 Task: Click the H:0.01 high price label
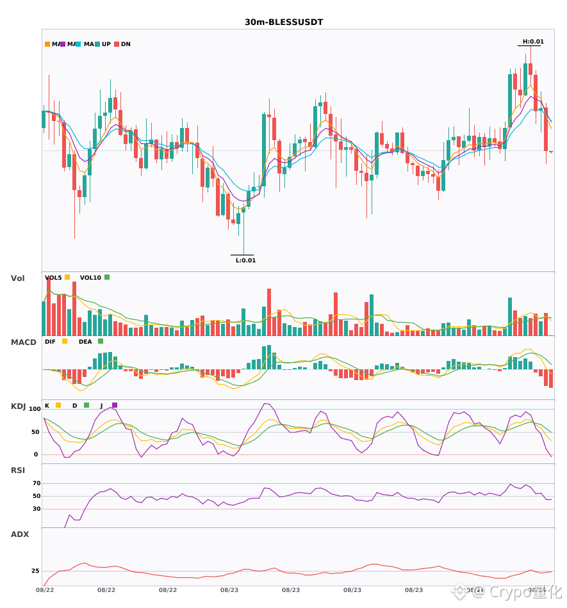pyautogui.click(x=533, y=42)
